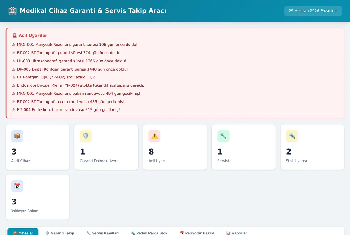Select the BT-002 garanti süresi 374 gün alert
The width and height of the screenshot is (350, 235).
tap(67, 53)
